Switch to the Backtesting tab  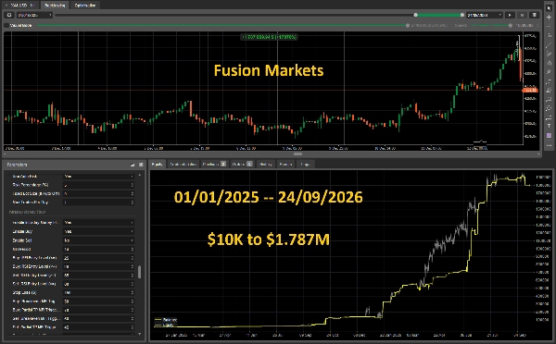(55, 6)
